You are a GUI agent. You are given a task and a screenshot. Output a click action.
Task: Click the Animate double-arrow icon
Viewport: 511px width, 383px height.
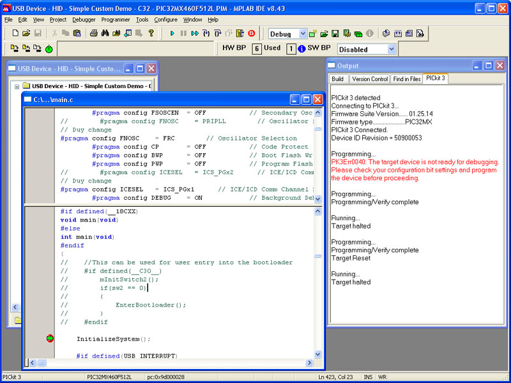coord(195,33)
